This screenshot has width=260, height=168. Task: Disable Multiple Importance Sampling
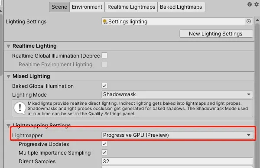point(104,152)
